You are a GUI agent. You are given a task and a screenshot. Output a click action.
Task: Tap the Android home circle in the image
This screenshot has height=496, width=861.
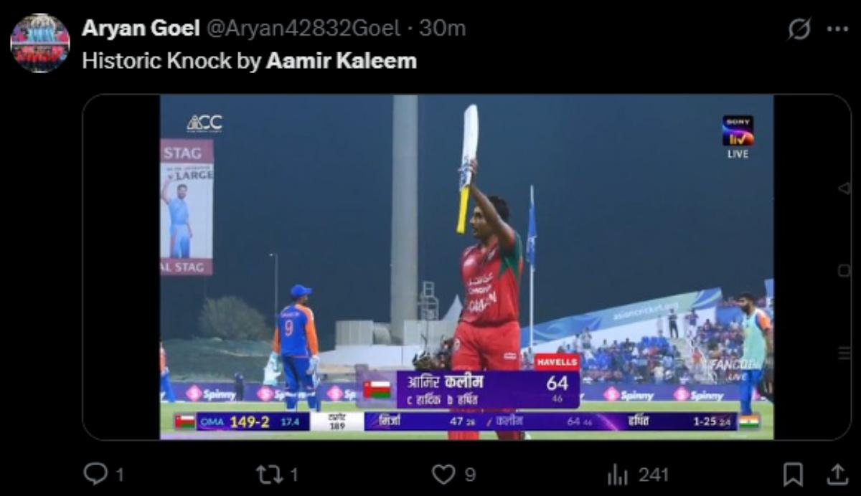coord(844,270)
